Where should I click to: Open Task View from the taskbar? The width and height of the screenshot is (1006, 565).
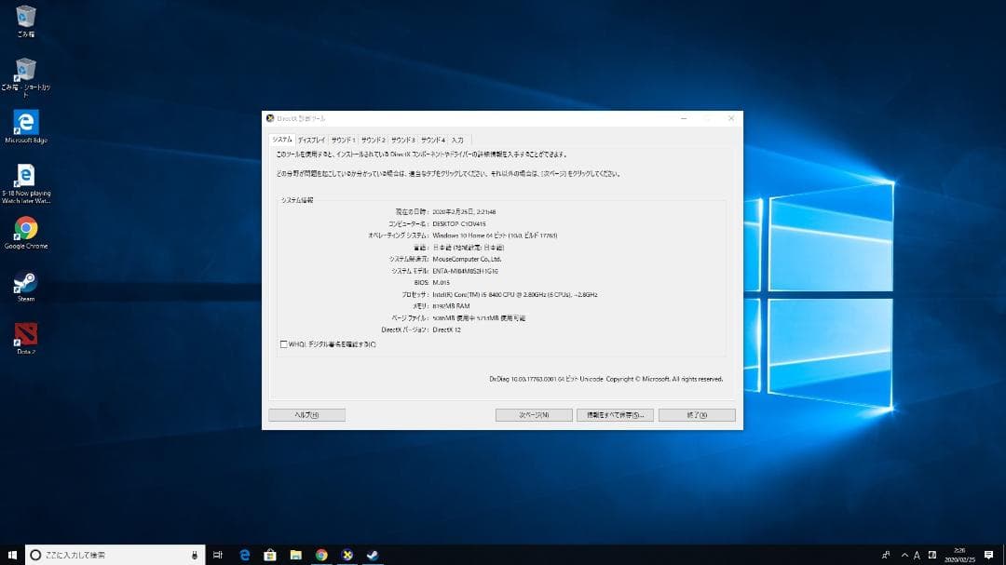[x=218, y=554]
